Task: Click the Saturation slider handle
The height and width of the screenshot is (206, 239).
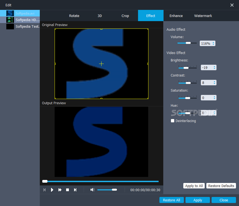Action: click(x=188, y=98)
